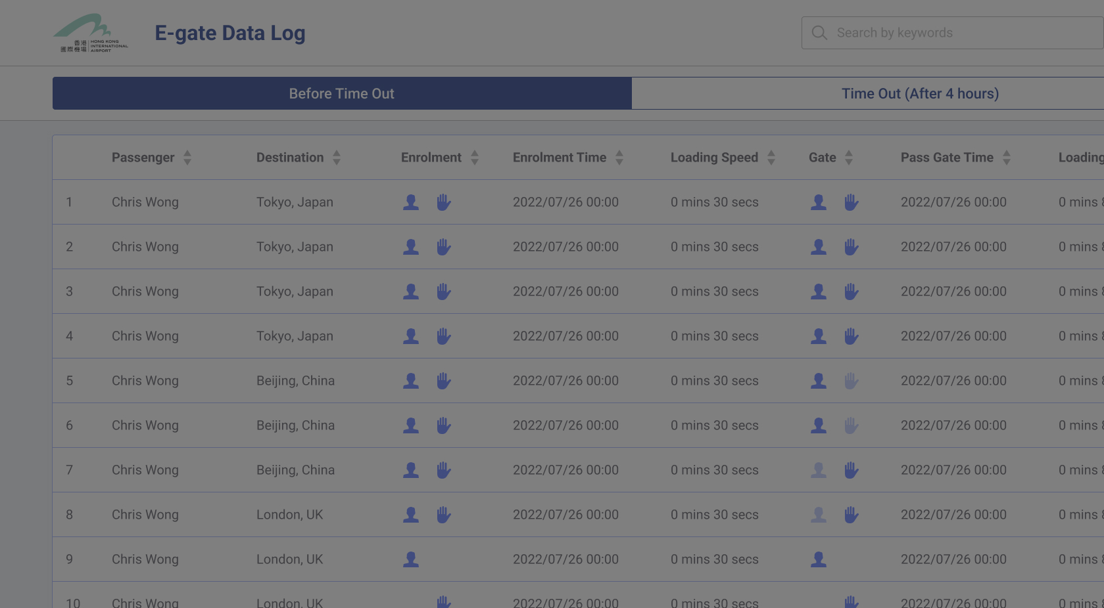Sort by the Pass Gate Time column arrows
The width and height of the screenshot is (1104, 608).
(x=1007, y=158)
